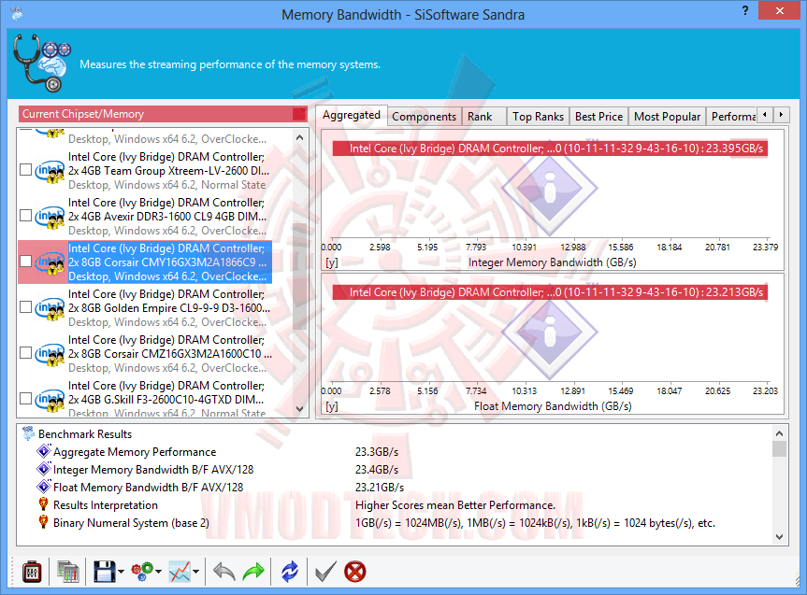Click the Binary Numeral System hint icon

44,522
